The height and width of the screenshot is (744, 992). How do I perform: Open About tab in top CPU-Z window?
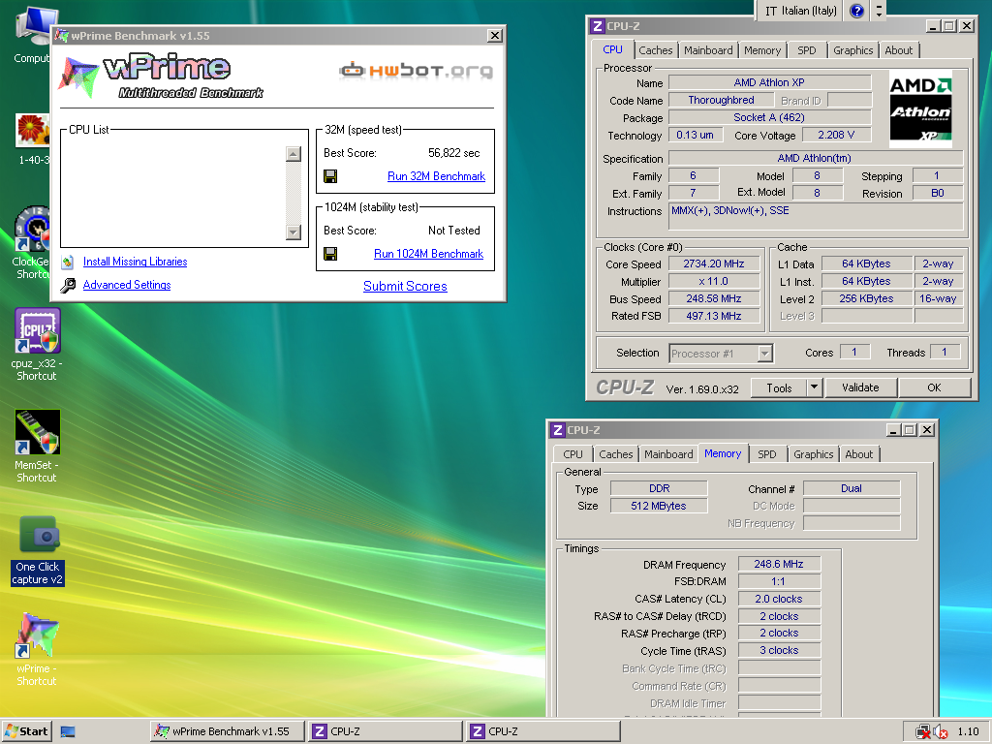(x=898, y=50)
